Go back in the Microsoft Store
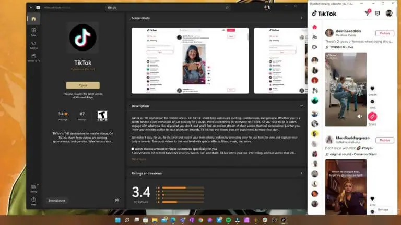The image size is (401, 225). click(31, 8)
